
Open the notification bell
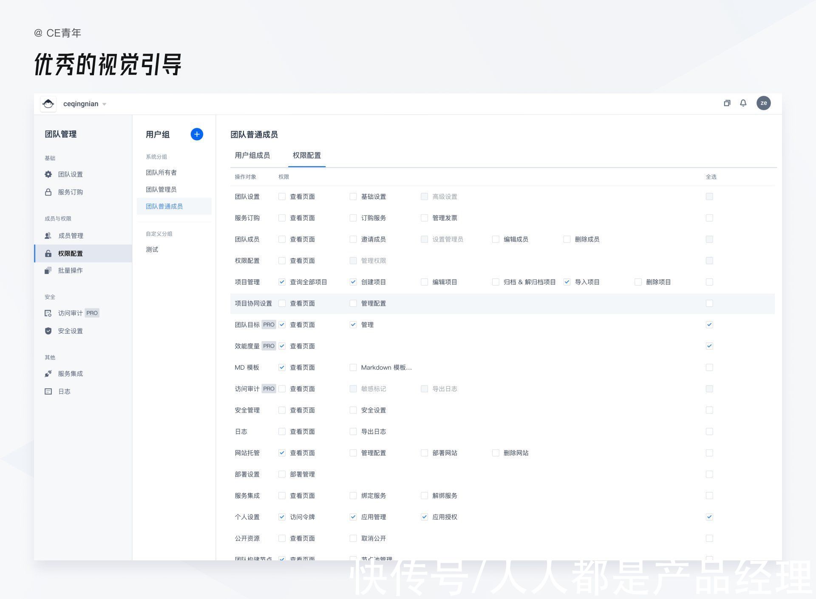click(x=743, y=103)
